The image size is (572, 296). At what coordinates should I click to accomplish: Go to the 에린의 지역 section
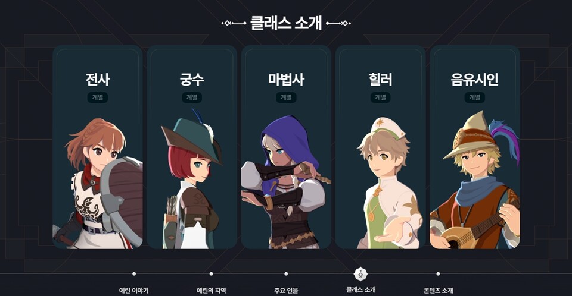pyautogui.click(x=211, y=291)
